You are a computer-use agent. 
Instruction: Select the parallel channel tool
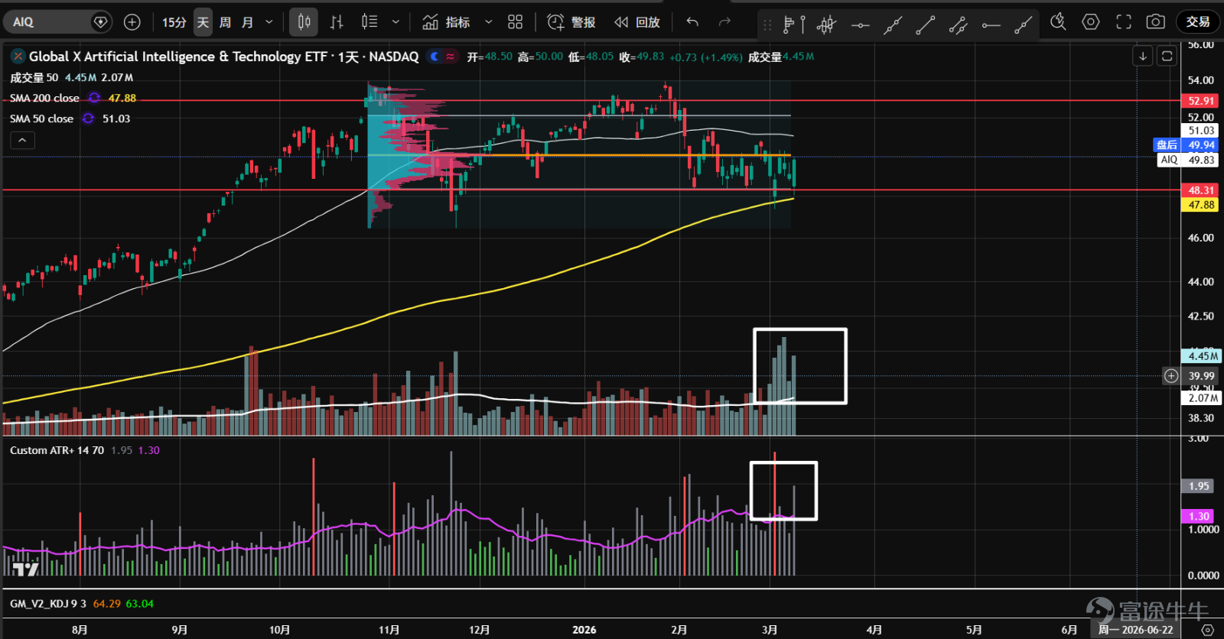click(x=959, y=25)
